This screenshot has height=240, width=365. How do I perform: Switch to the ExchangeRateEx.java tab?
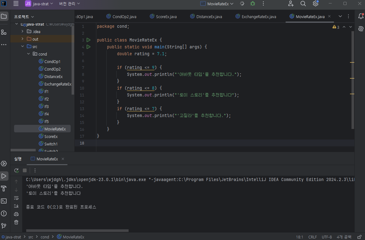[x=259, y=17]
